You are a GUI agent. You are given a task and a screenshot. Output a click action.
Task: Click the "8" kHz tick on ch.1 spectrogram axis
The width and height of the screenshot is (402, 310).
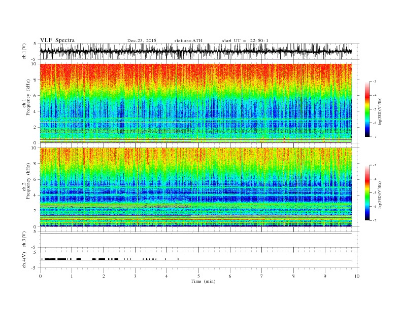tap(36, 80)
